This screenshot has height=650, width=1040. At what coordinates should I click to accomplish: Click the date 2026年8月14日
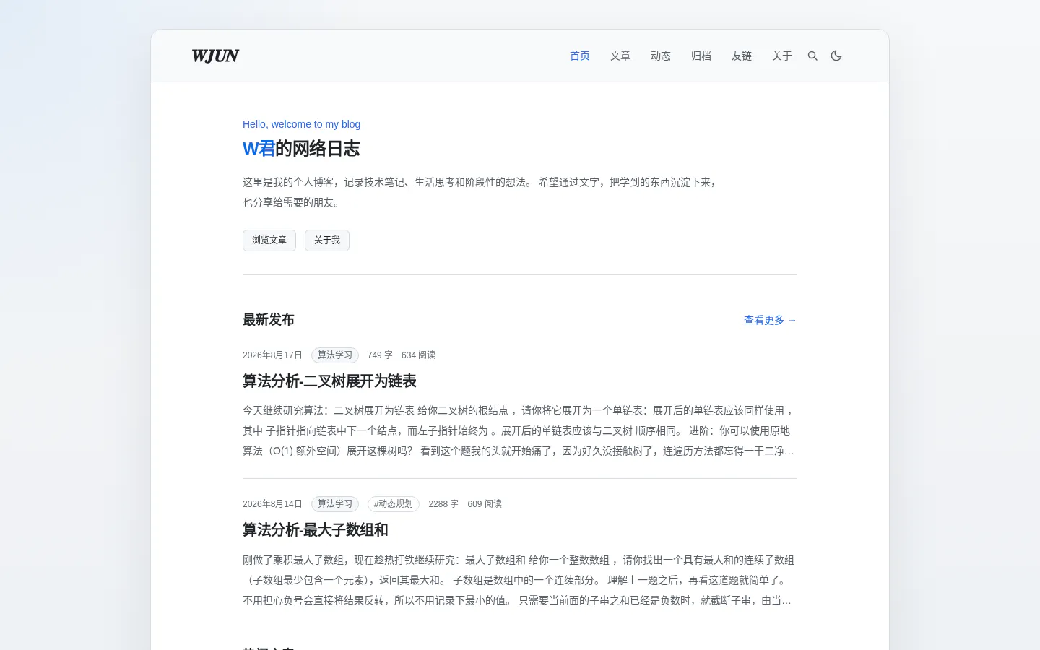click(272, 503)
